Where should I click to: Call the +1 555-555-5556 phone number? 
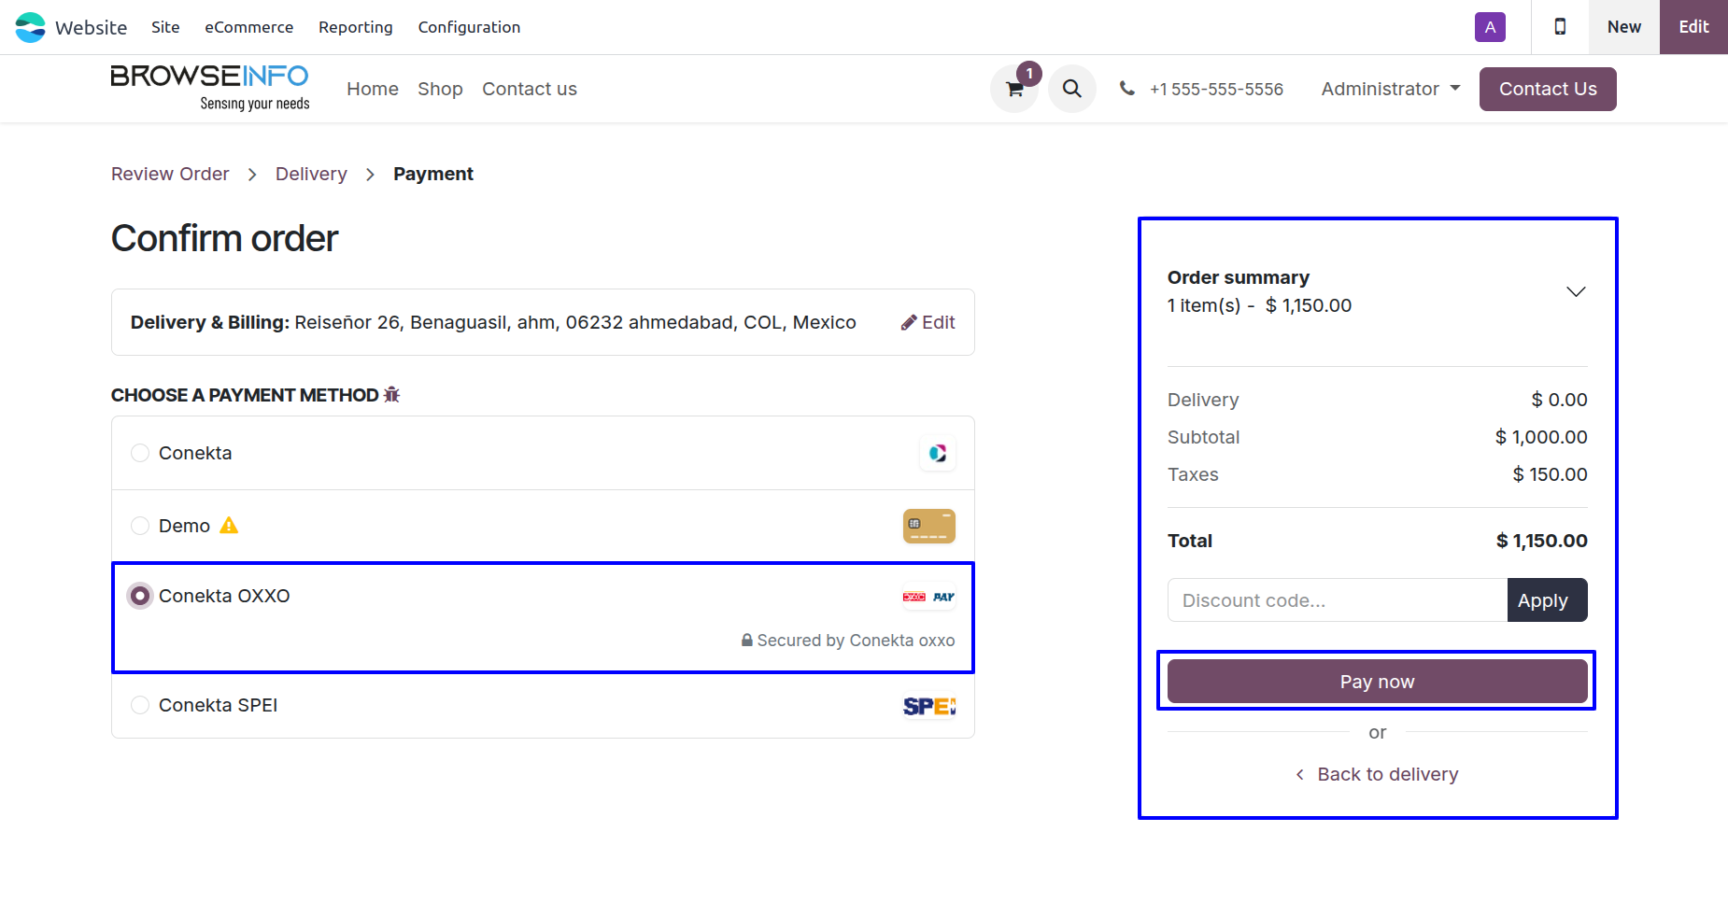point(1216,89)
